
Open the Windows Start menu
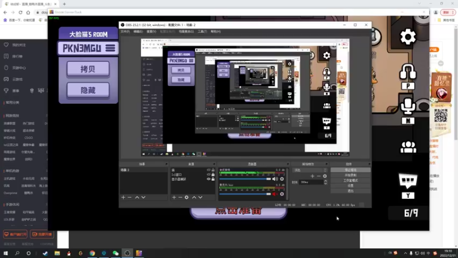pos(6,253)
